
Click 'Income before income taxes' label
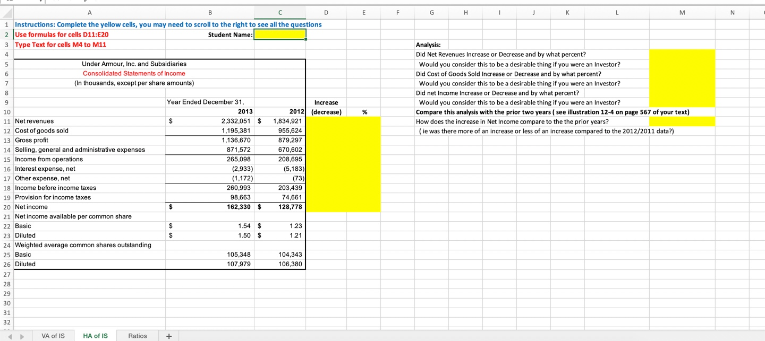tap(56, 188)
